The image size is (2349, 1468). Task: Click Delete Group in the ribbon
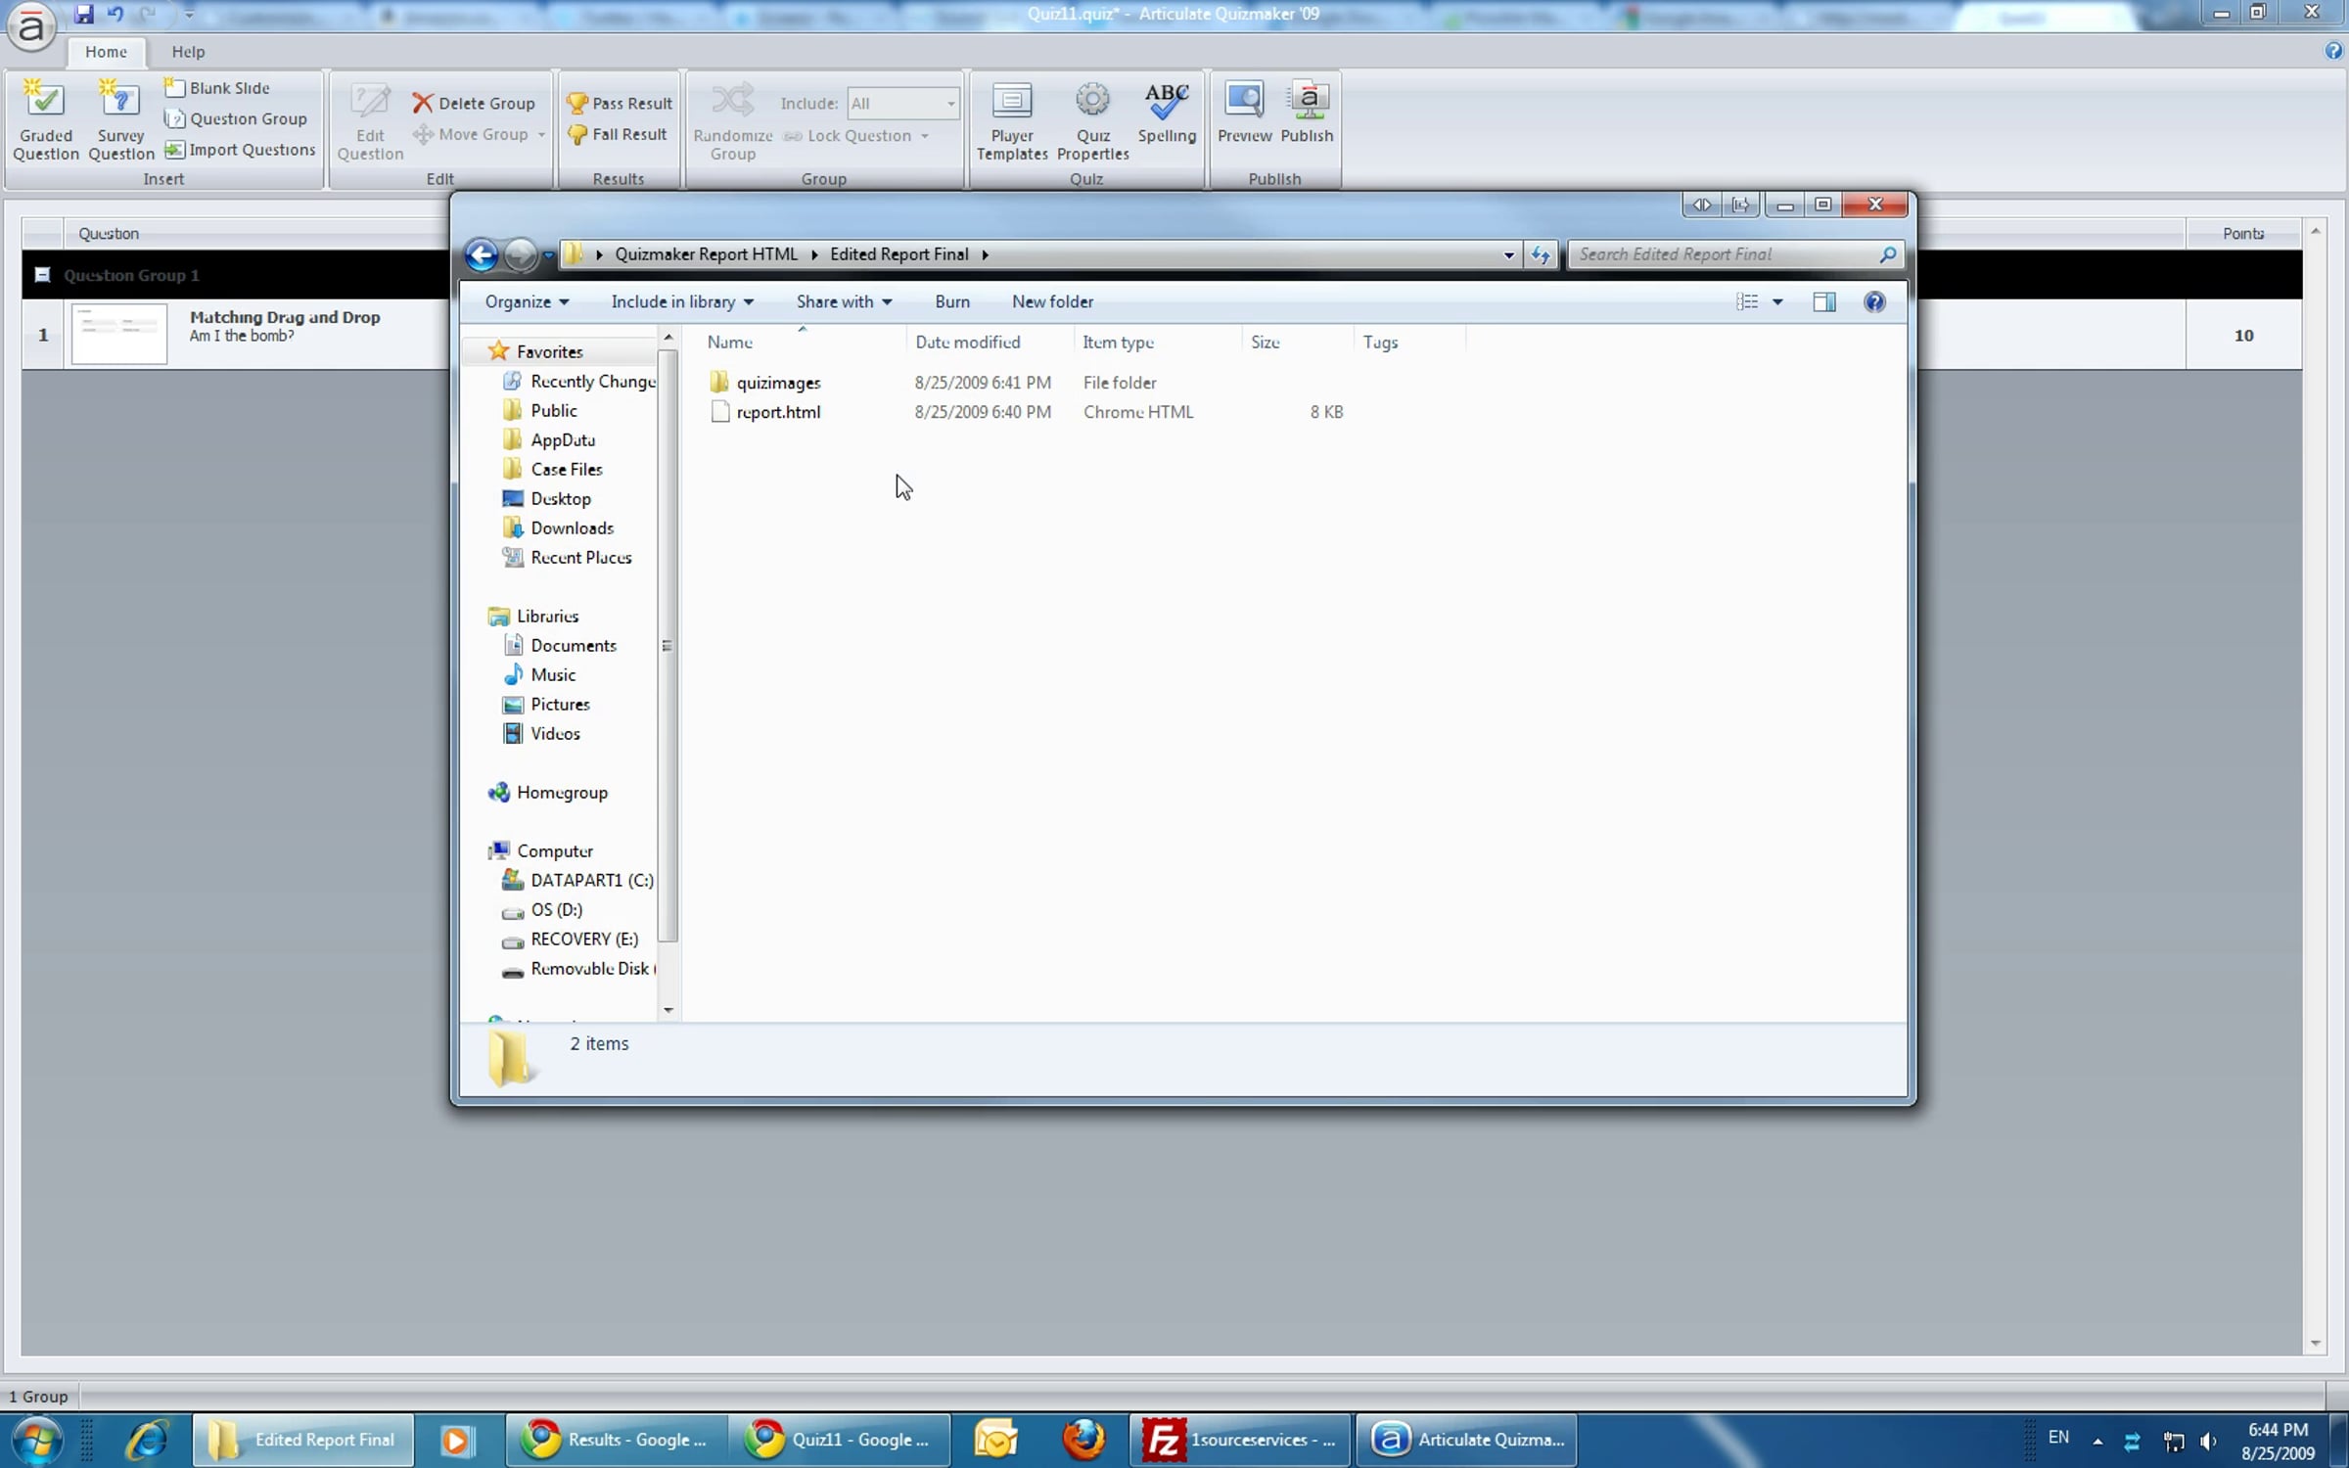pyautogui.click(x=475, y=103)
